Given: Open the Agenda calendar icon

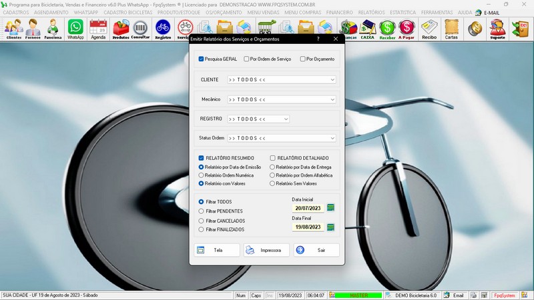Looking at the screenshot, I should click(98, 29).
